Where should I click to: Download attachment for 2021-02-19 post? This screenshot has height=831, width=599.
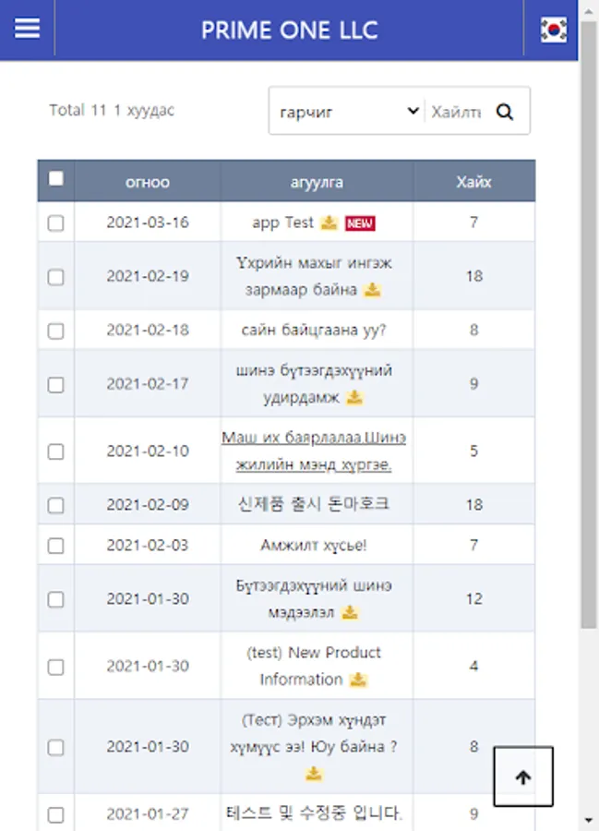coord(372,290)
